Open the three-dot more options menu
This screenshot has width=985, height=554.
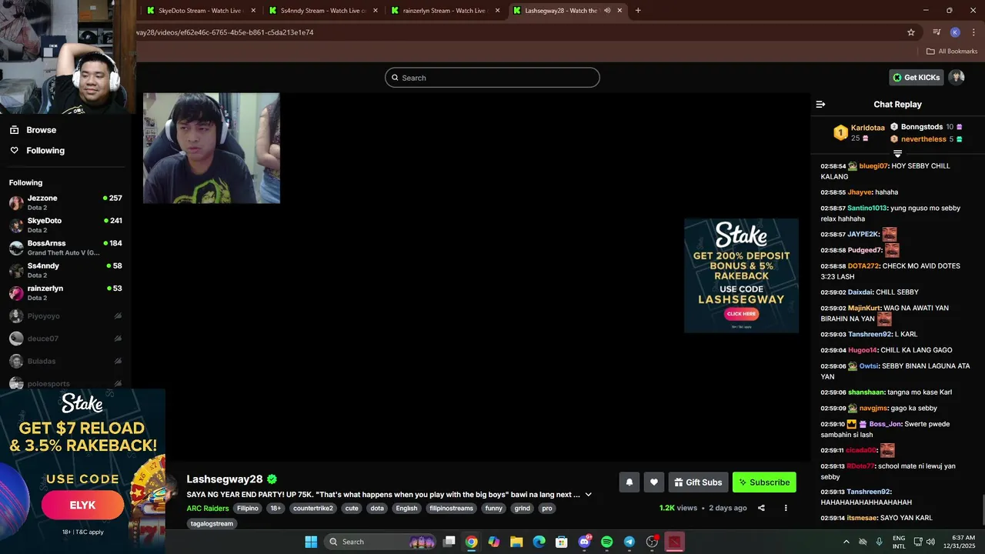(786, 508)
